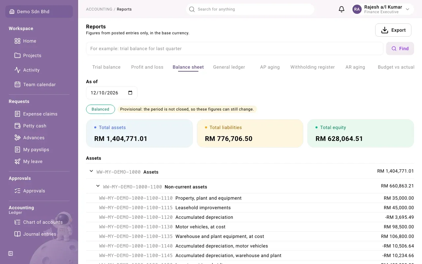This screenshot has height=264, width=422.
Task: Click the Total liabilities summary card
Action: coord(250,133)
